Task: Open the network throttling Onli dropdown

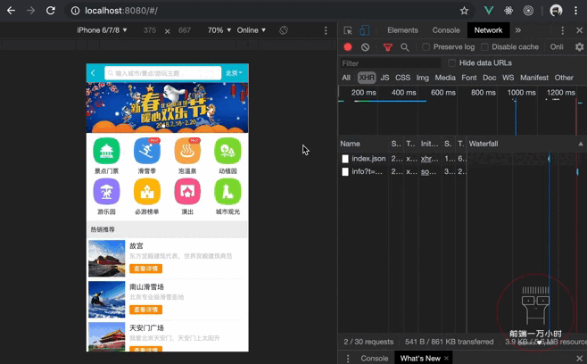Action: point(557,46)
